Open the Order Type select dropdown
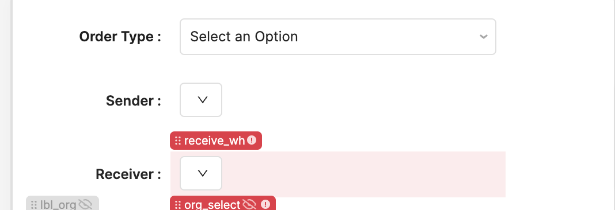This screenshot has height=210, width=615. pos(337,37)
